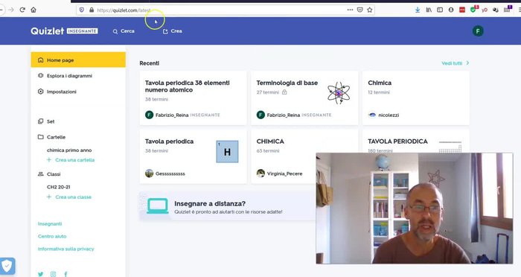Image resolution: width=521 pixels, height=277 pixels.
Task: Open page actions three-dot menu
Action: [x=350, y=10]
